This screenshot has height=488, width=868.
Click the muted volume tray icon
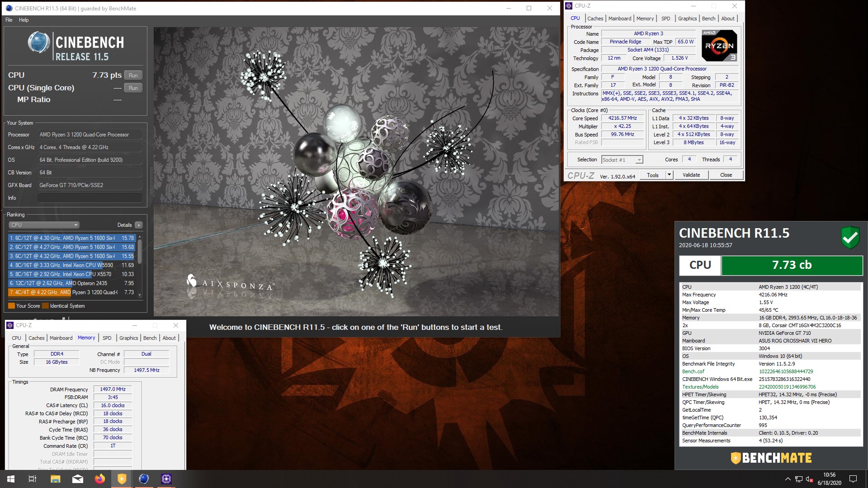pyautogui.click(x=810, y=479)
